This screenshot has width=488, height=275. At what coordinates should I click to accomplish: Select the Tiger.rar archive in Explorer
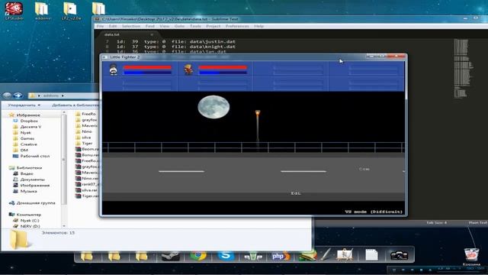[x=87, y=196]
